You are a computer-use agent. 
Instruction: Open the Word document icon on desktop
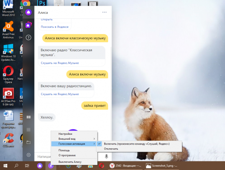pyautogui.click(x=8, y=119)
